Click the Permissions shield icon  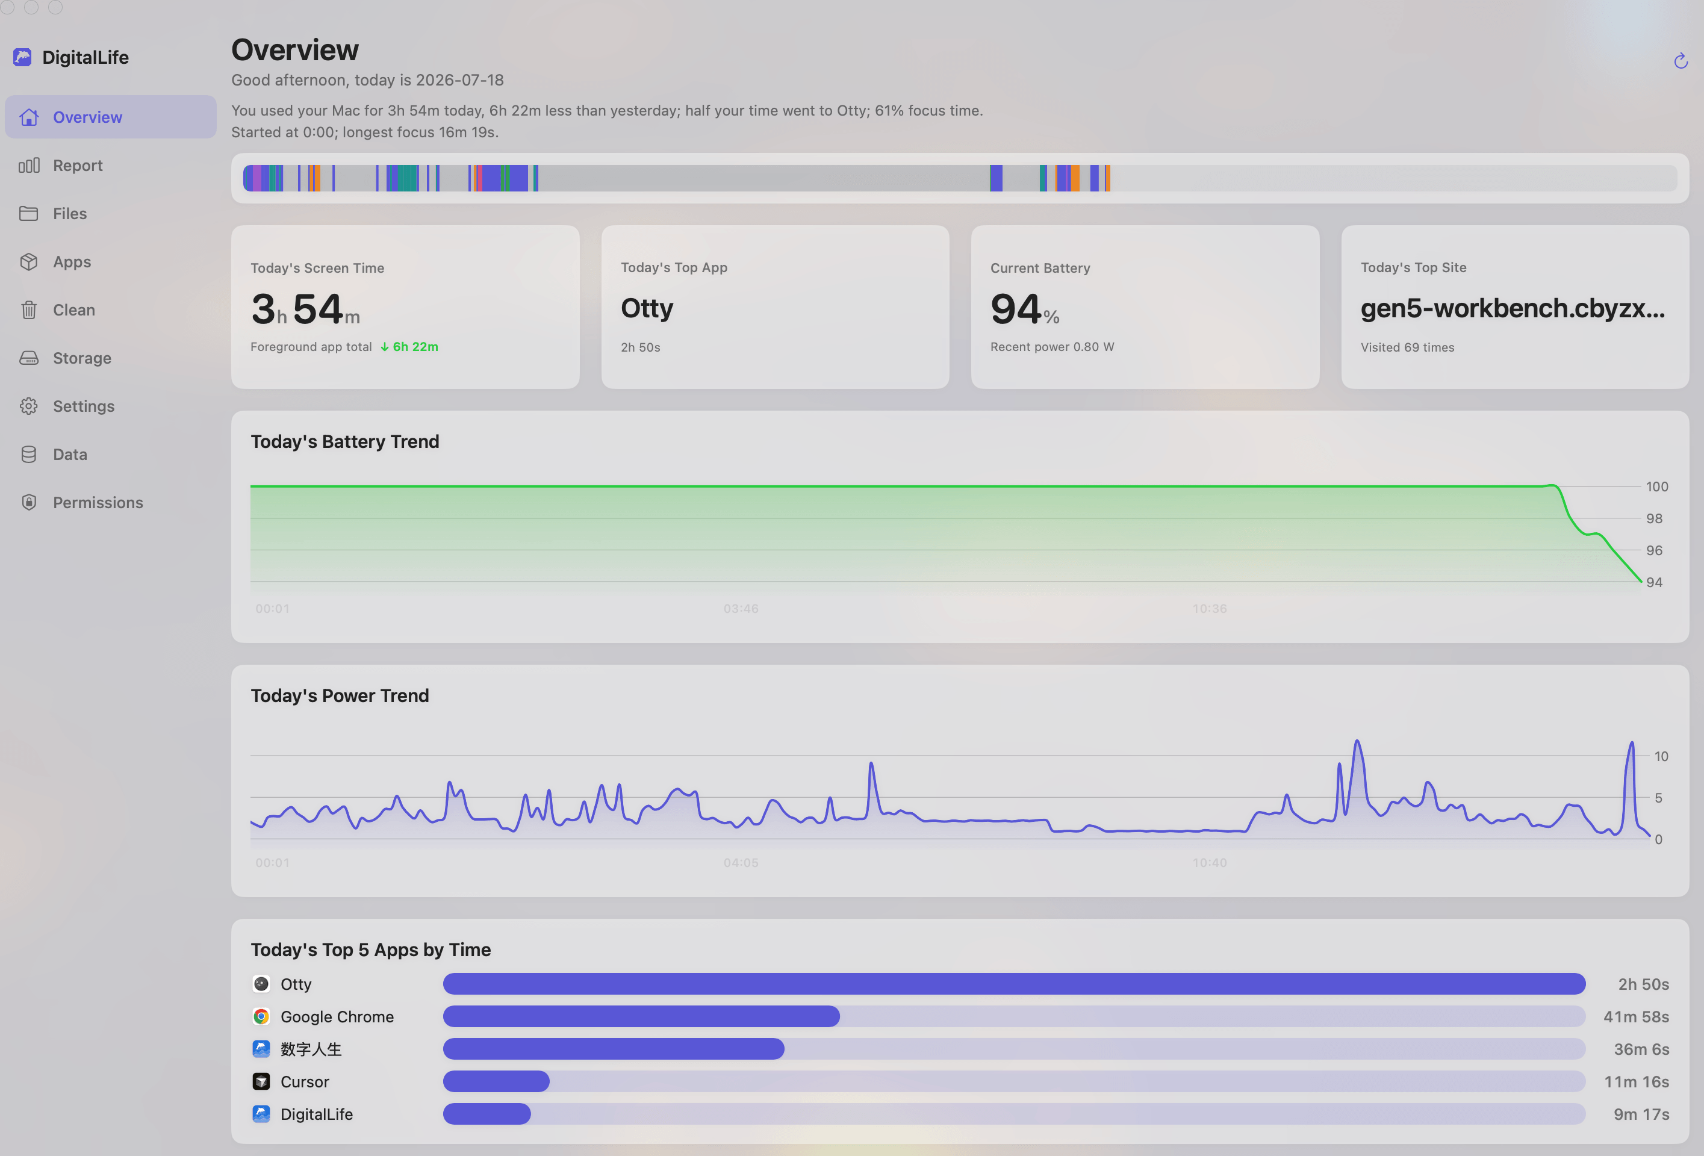pyautogui.click(x=28, y=502)
